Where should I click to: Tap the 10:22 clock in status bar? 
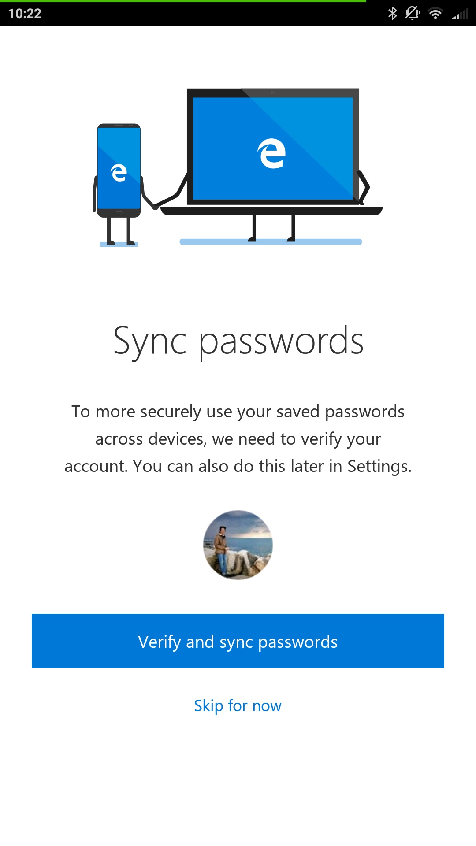click(25, 14)
